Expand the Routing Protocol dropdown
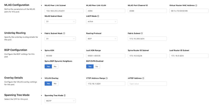209x105 pixels. (102, 39)
